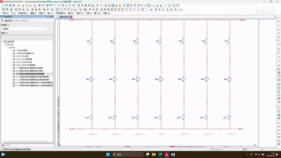This screenshot has height=158, width=281.
Task: Open the Windows Start menu
Action: pos(108,154)
